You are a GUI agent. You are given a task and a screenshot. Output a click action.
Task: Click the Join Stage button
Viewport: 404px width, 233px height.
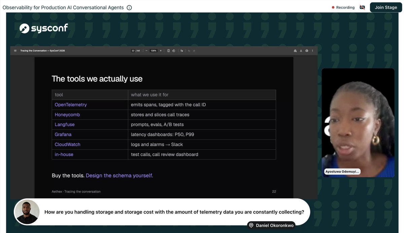pyautogui.click(x=386, y=7)
